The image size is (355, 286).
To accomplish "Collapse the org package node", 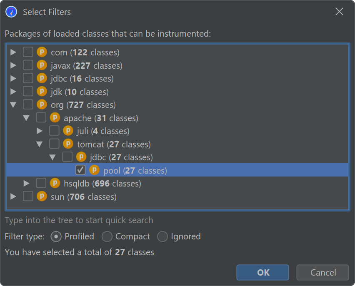I will (x=13, y=105).
